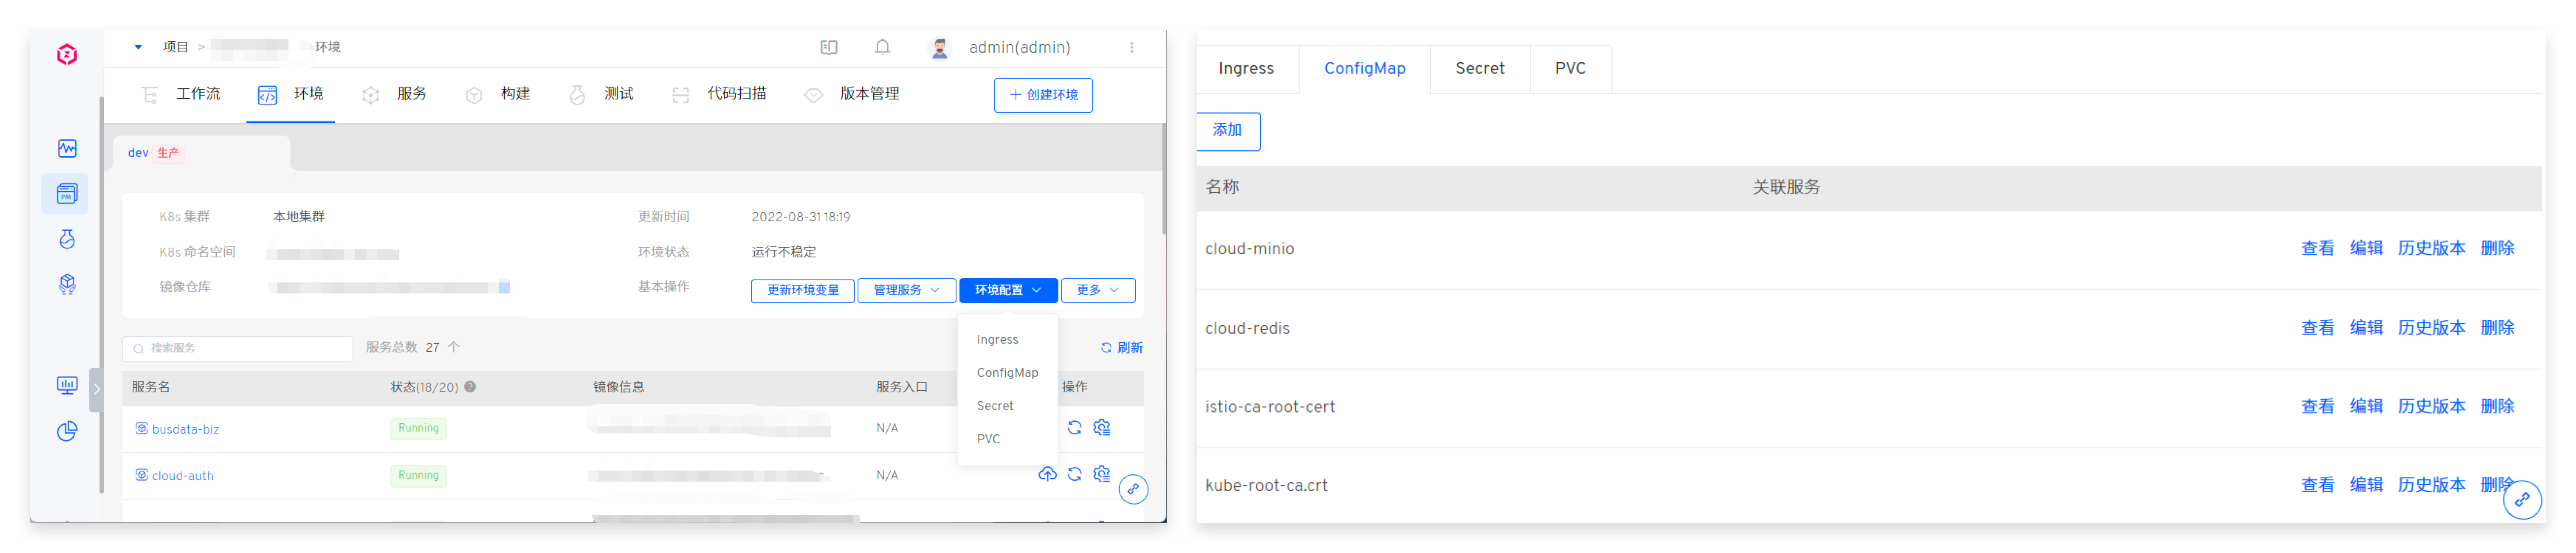The width and height of the screenshot is (2576, 553).
Task: Click the status help question icon
Action: (x=470, y=387)
